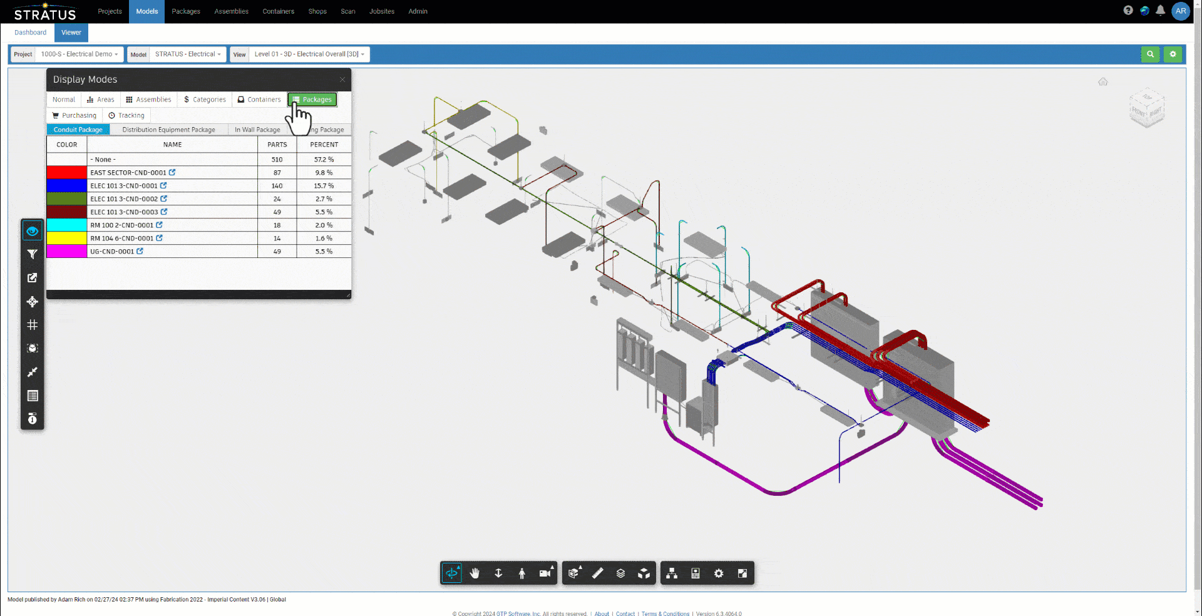Select the pan hand tool

475,573
